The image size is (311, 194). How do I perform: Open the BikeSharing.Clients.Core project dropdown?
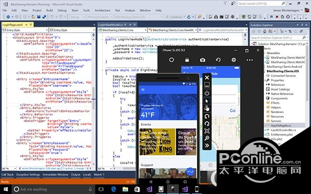(122, 30)
